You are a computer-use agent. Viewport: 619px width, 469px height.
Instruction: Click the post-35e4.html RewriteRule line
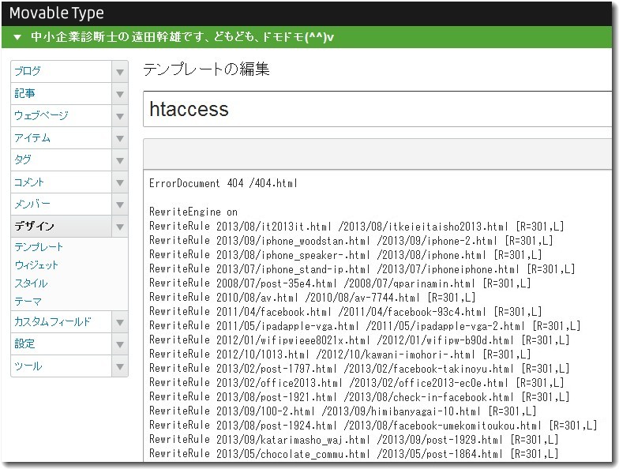click(340, 283)
